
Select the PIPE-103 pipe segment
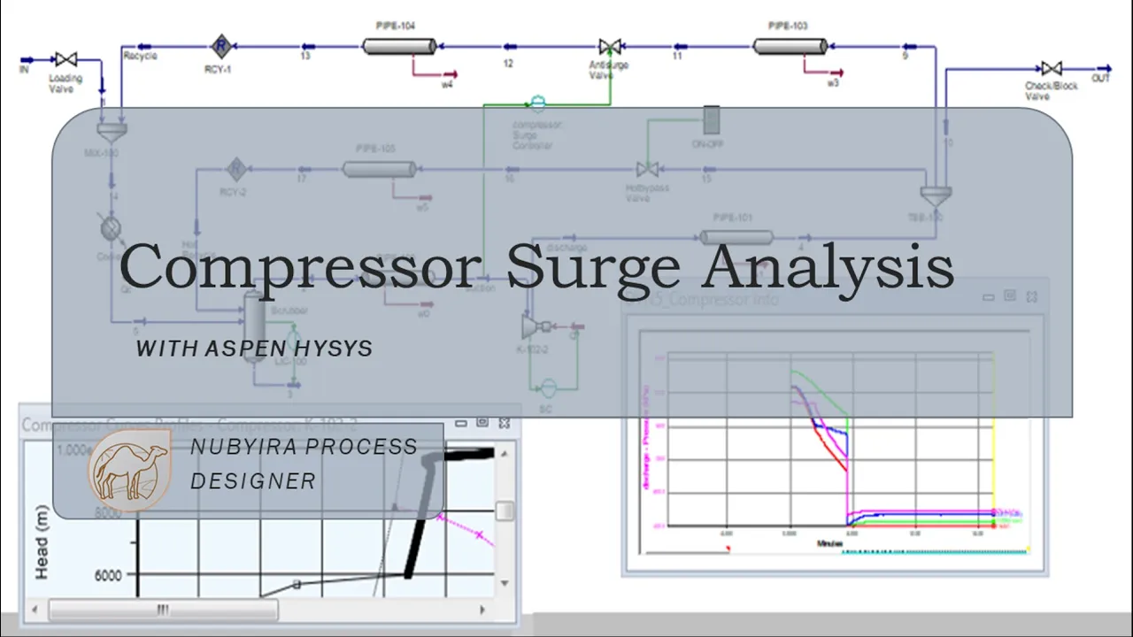[x=790, y=45]
